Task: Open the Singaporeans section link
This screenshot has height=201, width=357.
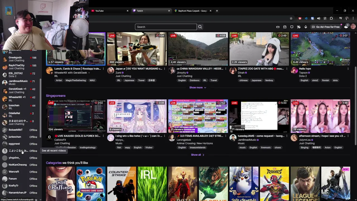Action: pos(56,96)
